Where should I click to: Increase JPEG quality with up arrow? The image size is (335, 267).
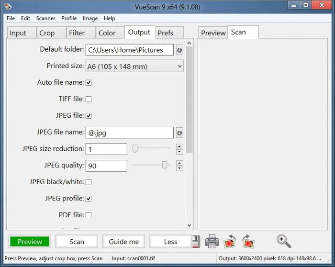[179, 163]
